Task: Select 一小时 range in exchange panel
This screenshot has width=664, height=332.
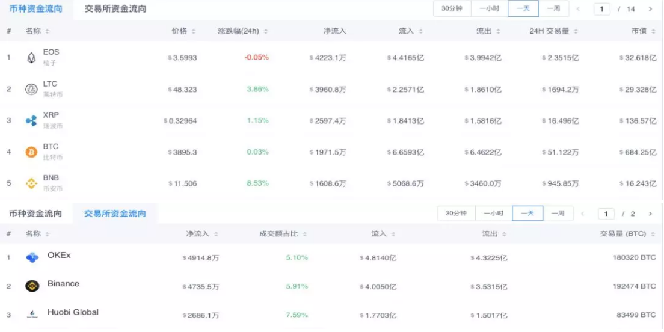Action: 494,214
